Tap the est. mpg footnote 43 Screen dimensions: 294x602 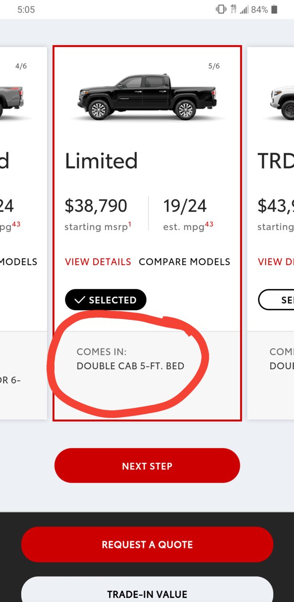pos(209,224)
